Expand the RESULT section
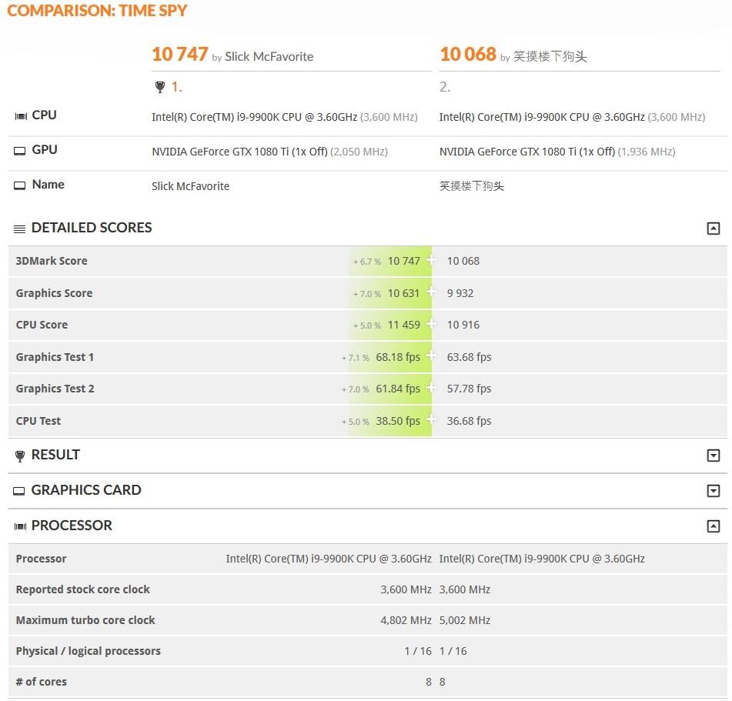The height and width of the screenshot is (701, 732). [714, 455]
